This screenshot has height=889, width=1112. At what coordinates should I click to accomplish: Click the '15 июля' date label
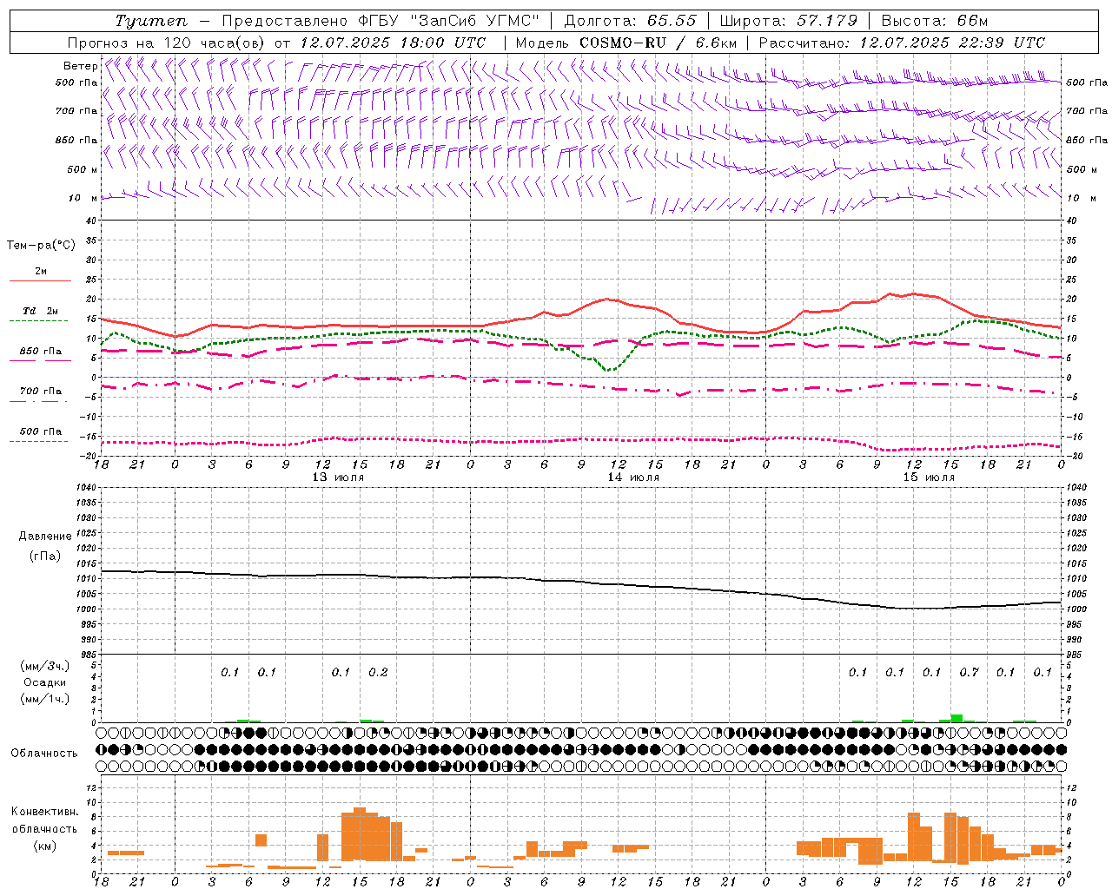point(929,477)
